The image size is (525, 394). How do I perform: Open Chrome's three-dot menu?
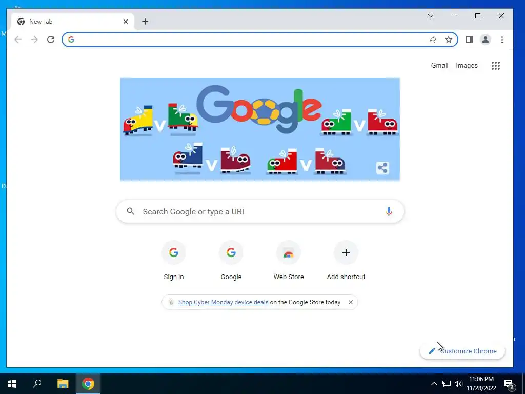(502, 40)
